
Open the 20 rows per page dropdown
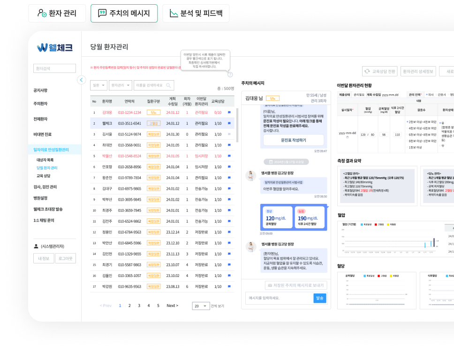pyautogui.click(x=201, y=306)
